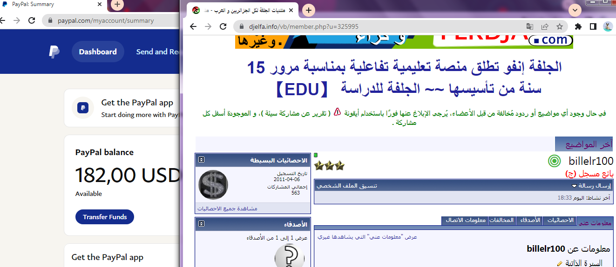Viewport: 616px width, 267px height.
Task: Open the Djelfa EDU platform announcement link
Action: 404,77
